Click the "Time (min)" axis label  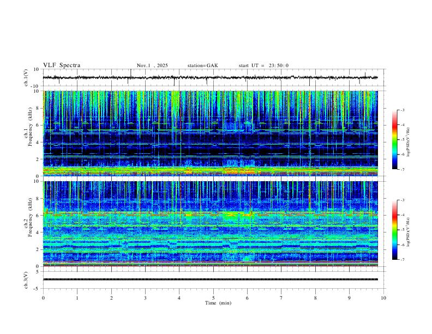pyautogui.click(x=218, y=303)
